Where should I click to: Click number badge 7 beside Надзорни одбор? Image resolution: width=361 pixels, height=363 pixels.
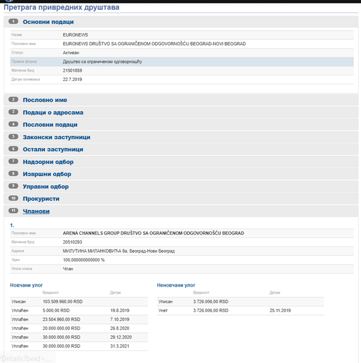(13, 161)
